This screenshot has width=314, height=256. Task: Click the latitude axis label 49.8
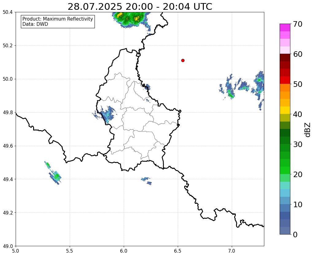8,112
